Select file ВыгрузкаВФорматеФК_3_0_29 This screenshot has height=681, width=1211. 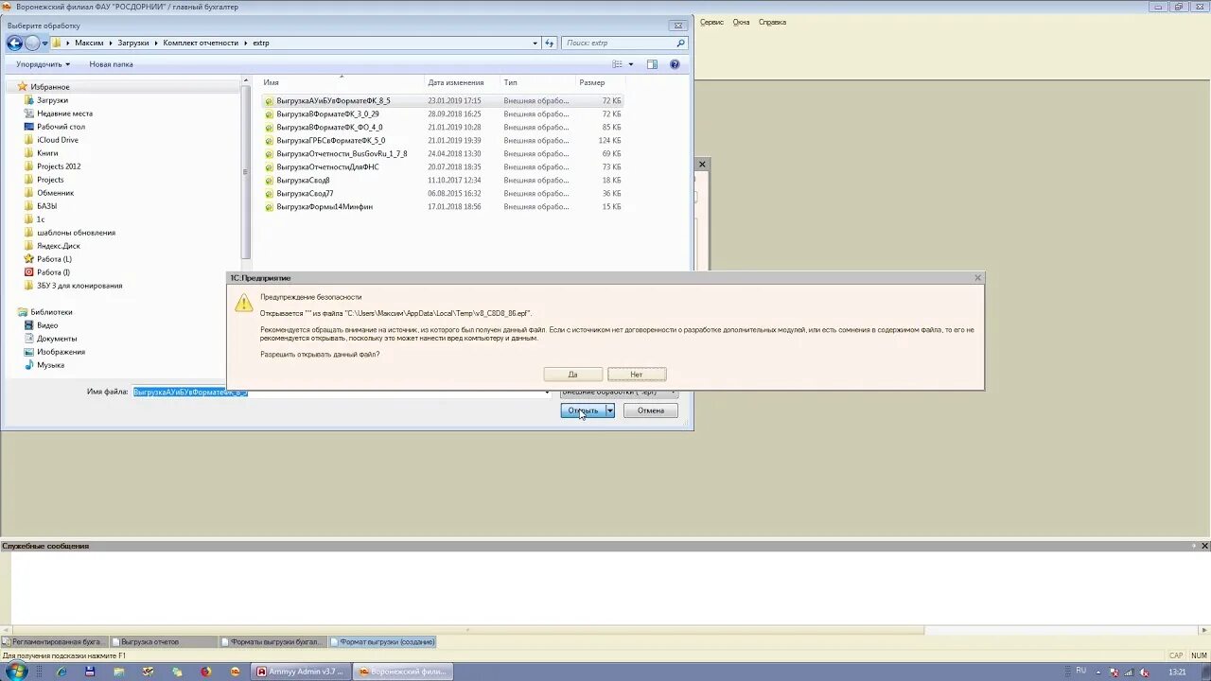point(327,113)
